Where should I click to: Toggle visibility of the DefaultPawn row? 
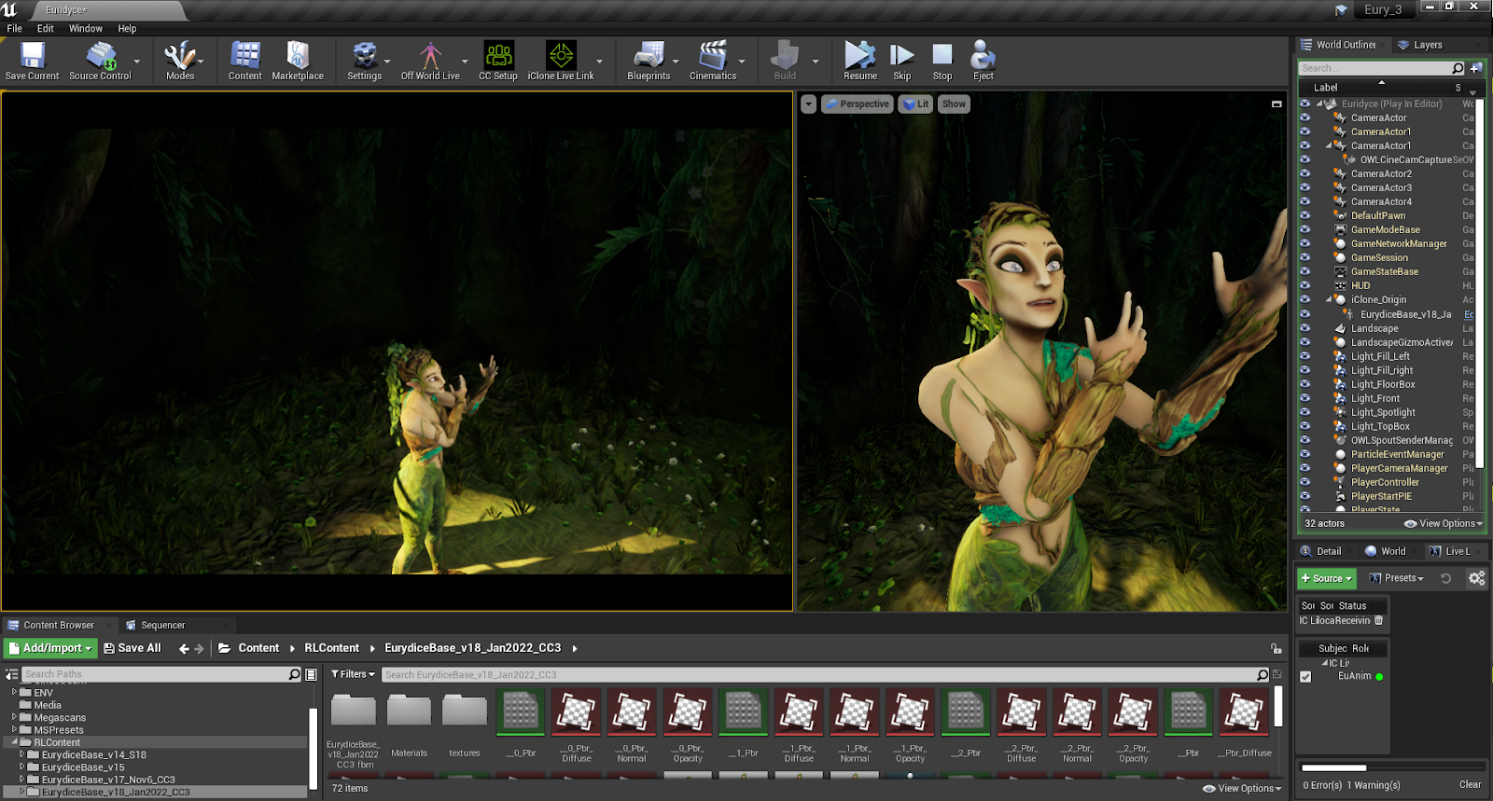tap(1305, 215)
